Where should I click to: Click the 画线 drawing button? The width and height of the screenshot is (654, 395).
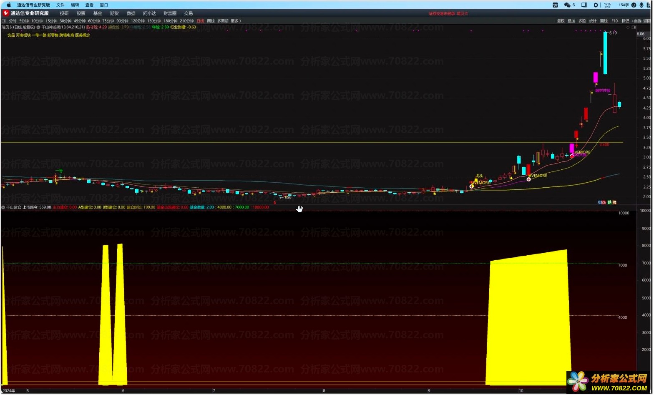[x=604, y=21]
